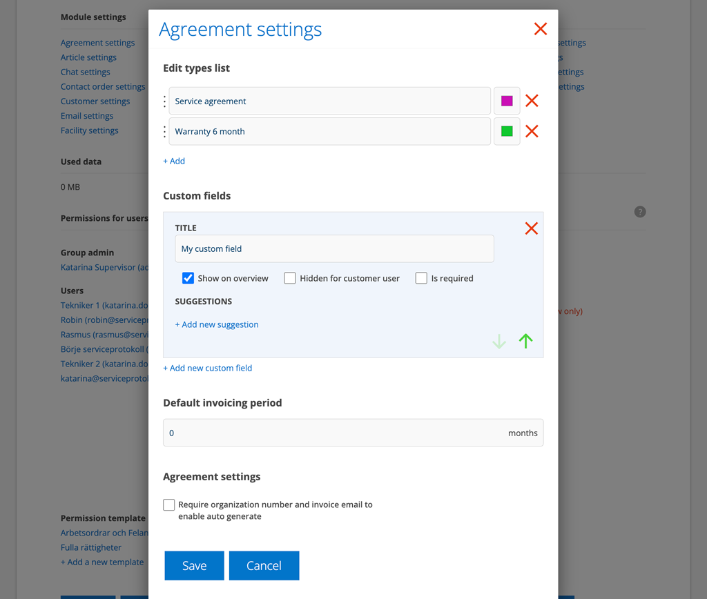
Task: Open Article settings link
Action: point(88,57)
